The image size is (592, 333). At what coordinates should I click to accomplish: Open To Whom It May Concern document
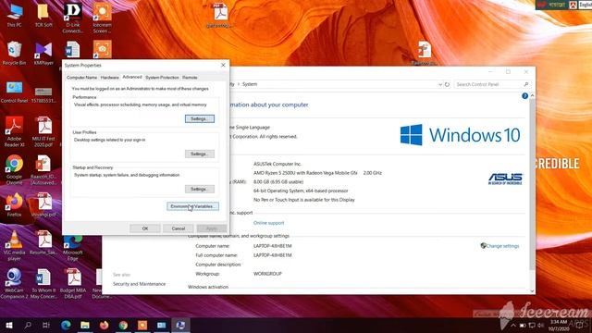[x=43, y=283]
